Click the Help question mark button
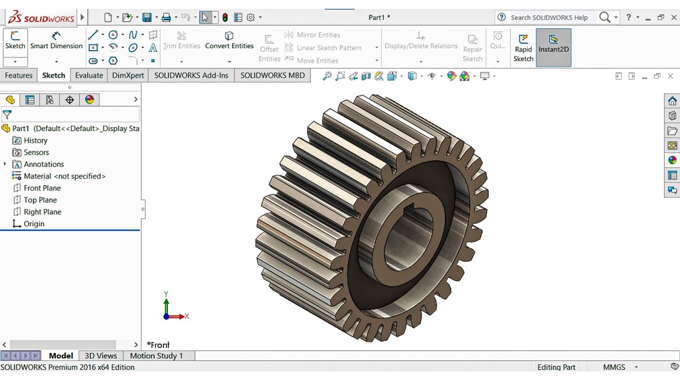680x382 pixels. click(628, 18)
